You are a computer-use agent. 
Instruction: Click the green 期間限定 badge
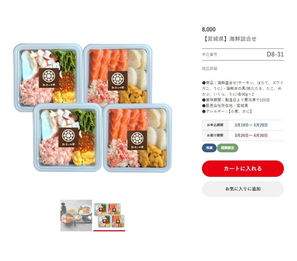227,148
